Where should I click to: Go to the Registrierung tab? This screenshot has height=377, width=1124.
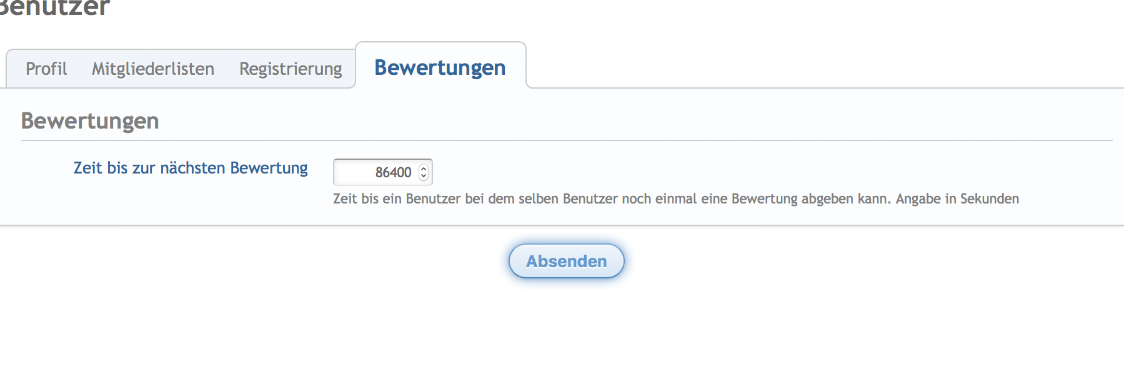pyautogui.click(x=291, y=69)
